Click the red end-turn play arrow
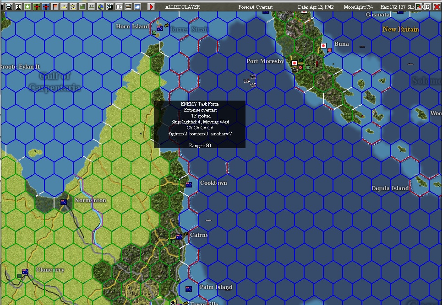Viewport: 442px width, 305px height. click(x=151, y=7)
